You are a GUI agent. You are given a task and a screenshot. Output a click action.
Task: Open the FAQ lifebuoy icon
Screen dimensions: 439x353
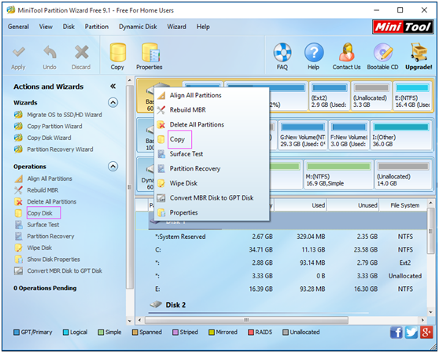point(282,53)
